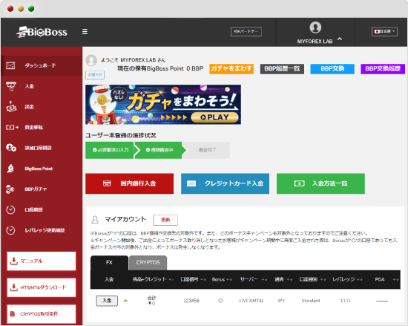The height and width of the screenshot is (326, 408).
Task: Click account number 123456
Action: point(191,301)
